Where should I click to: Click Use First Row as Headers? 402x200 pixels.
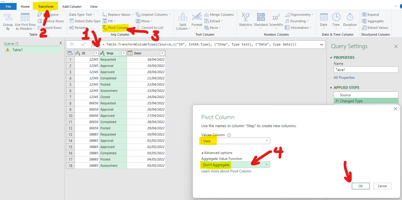[x=25, y=21]
